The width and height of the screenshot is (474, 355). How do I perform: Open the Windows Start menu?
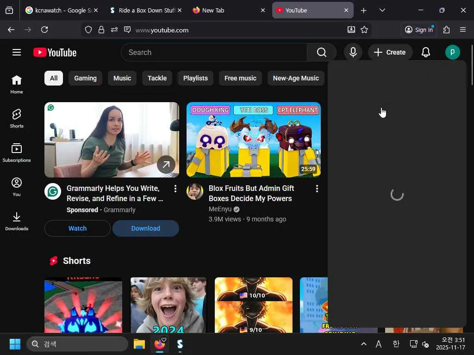(15, 344)
